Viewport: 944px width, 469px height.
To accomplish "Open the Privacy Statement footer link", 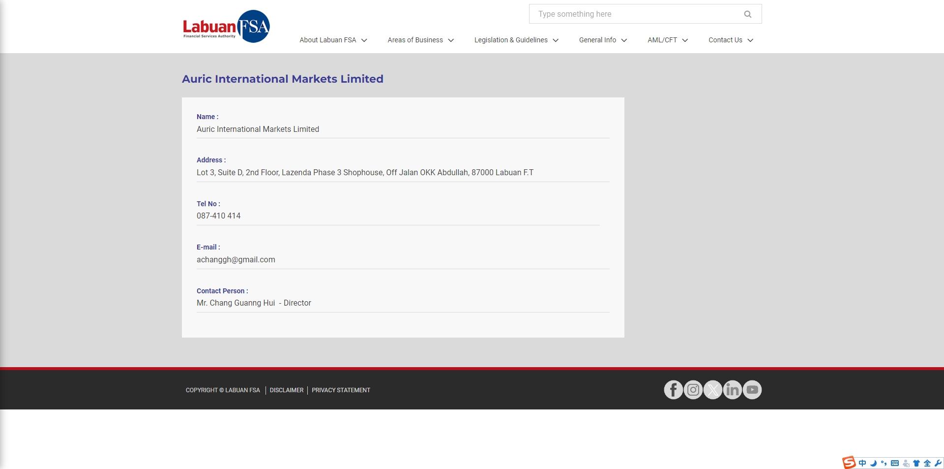I will pos(341,390).
